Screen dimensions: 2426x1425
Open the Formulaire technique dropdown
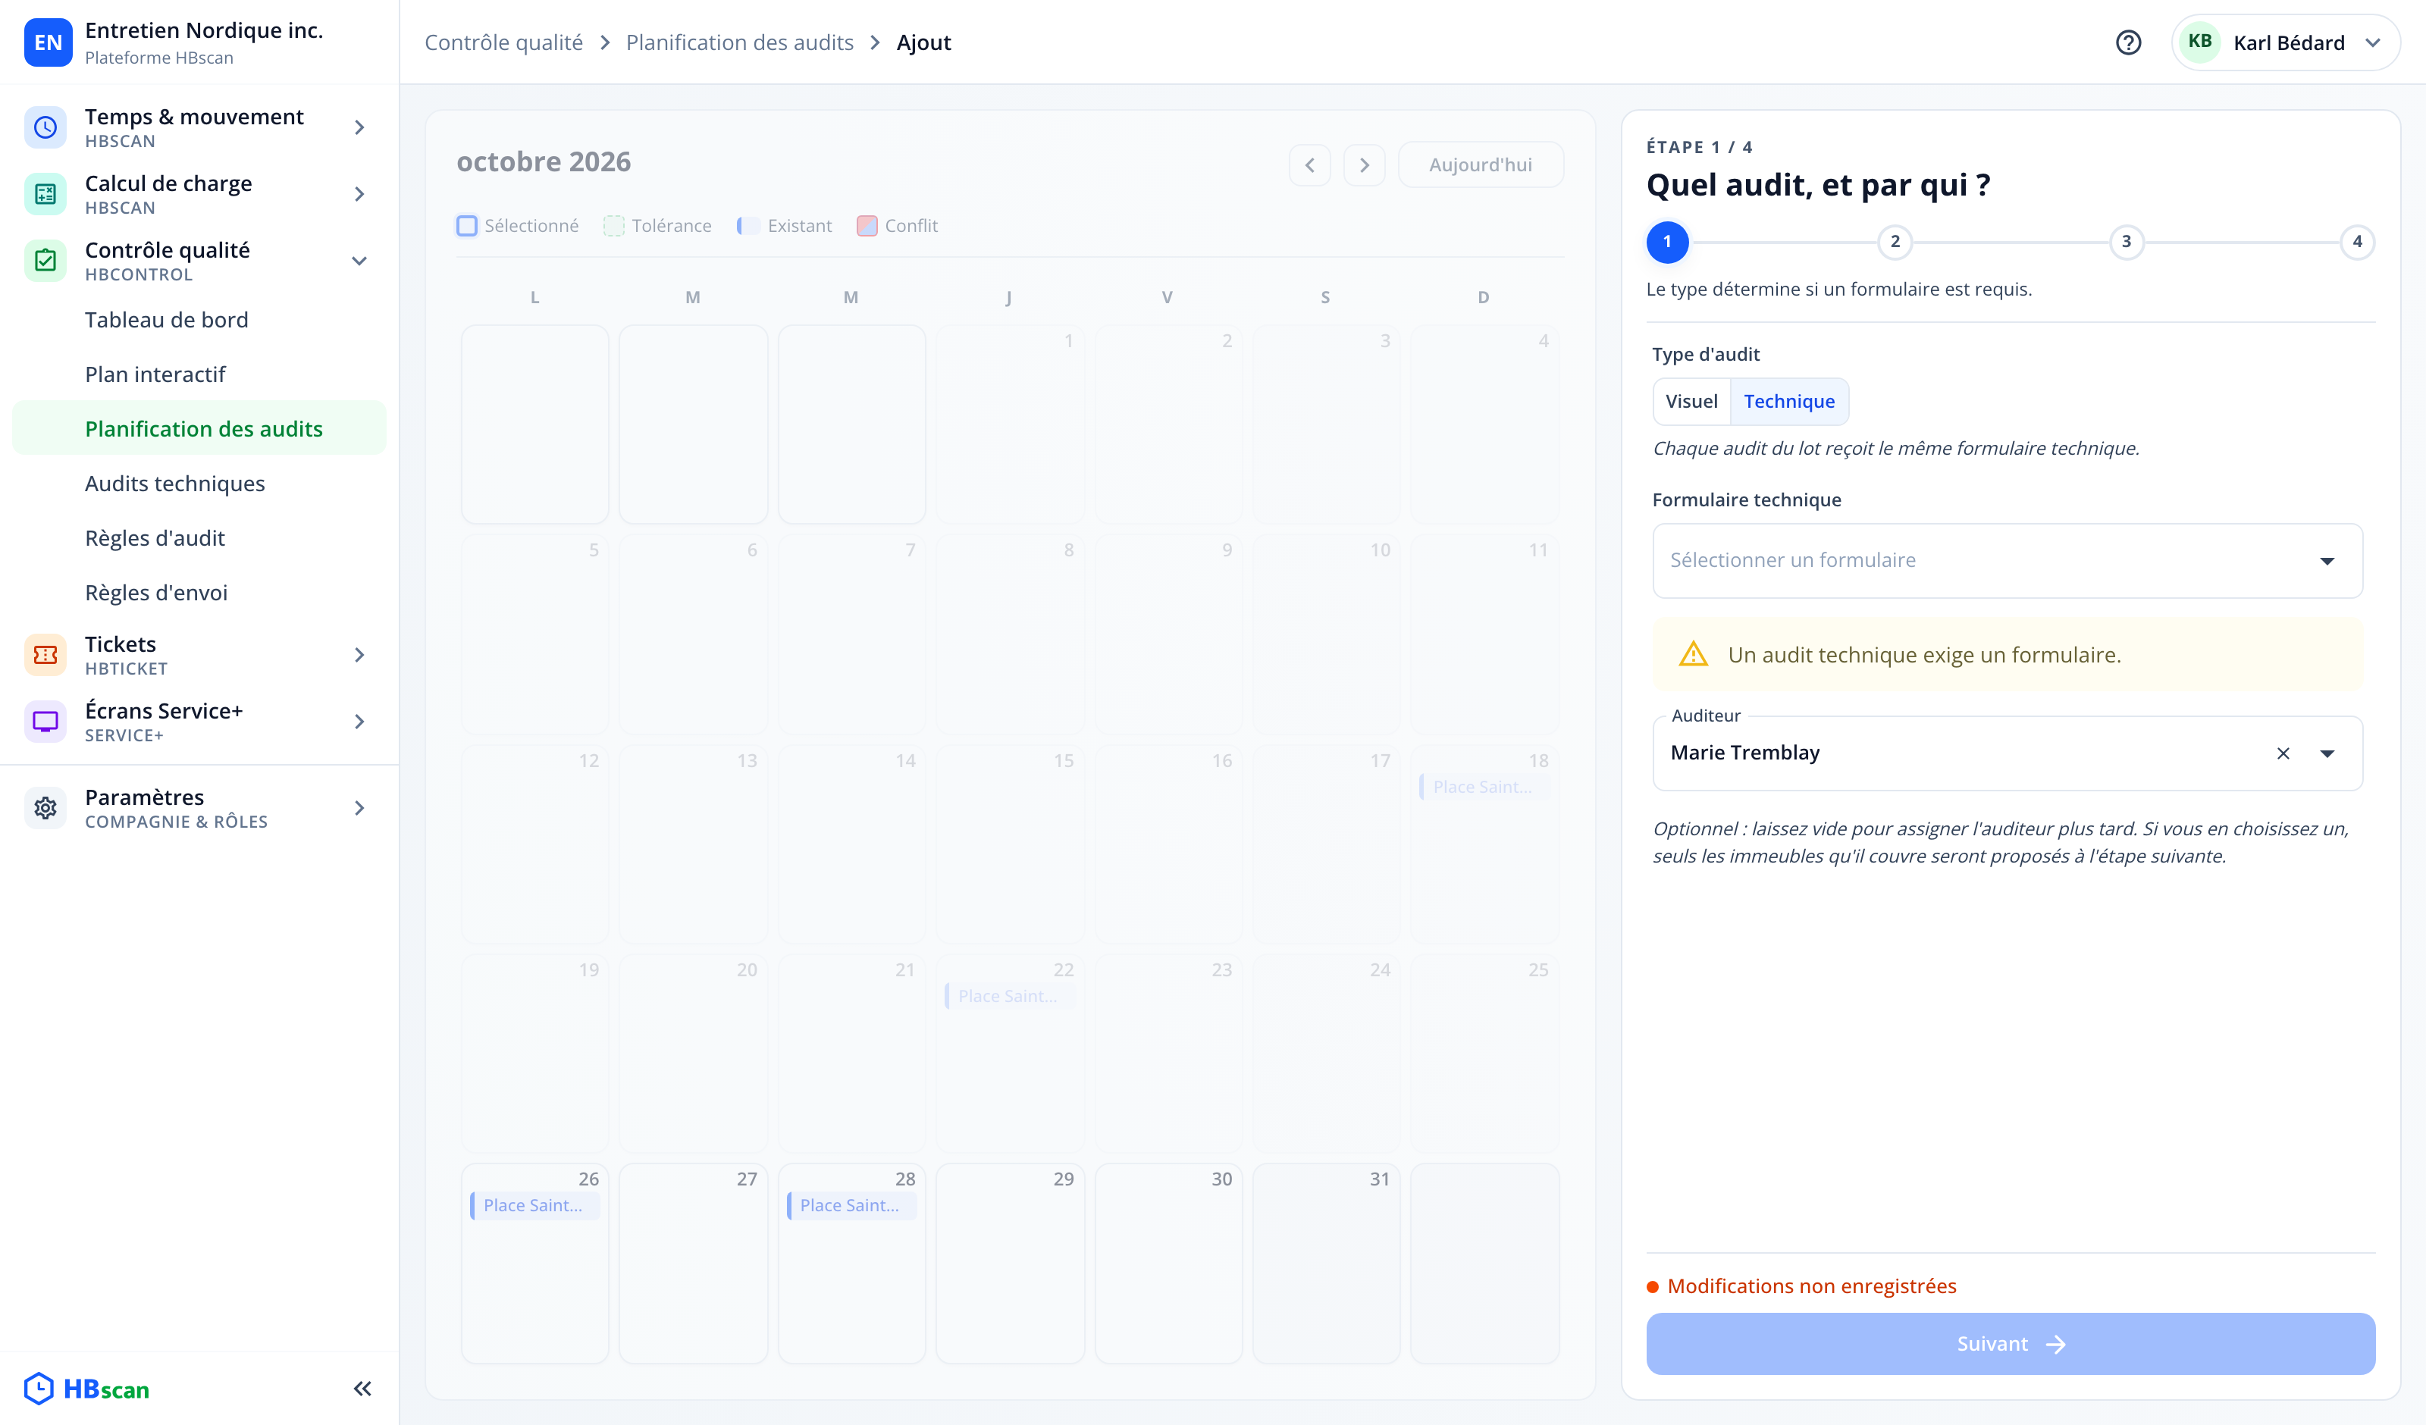[2008, 560]
